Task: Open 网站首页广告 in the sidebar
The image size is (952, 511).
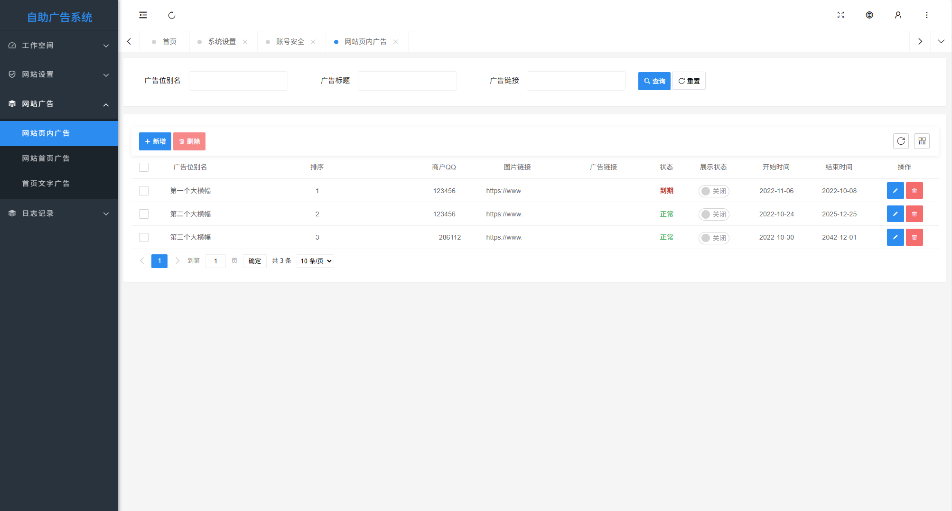Action: [x=46, y=158]
